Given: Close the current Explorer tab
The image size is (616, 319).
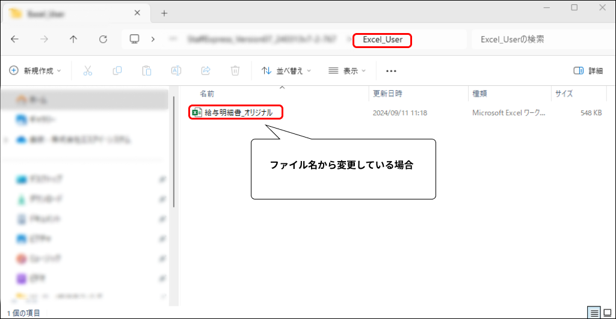Looking at the screenshot, I should (x=137, y=13).
